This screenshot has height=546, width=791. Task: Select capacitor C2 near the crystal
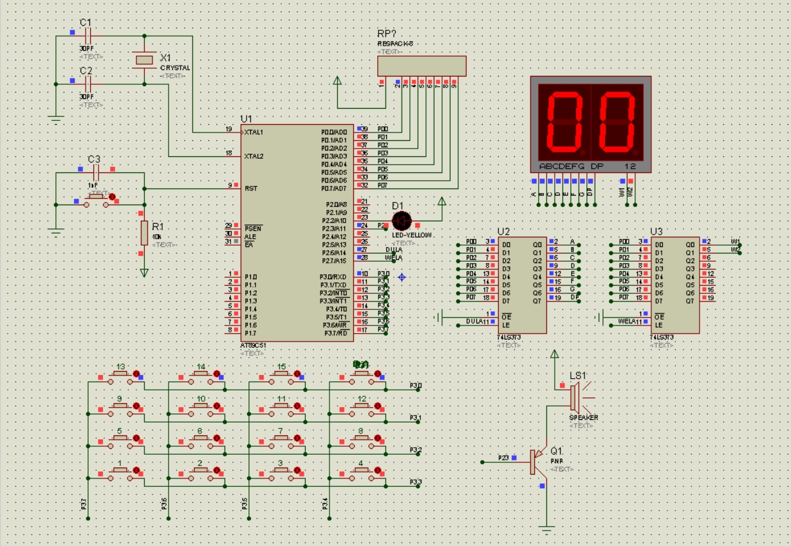89,84
